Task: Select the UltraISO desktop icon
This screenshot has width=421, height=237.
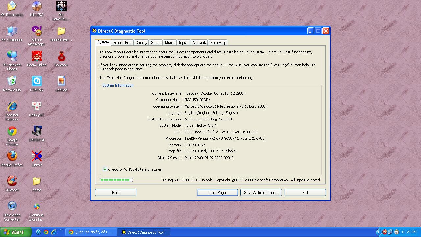Action: [x=37, y=9]
